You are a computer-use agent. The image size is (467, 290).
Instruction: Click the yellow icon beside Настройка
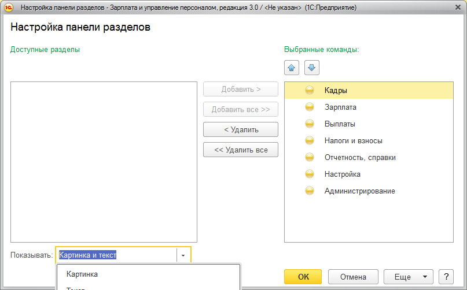pos(310,174)
